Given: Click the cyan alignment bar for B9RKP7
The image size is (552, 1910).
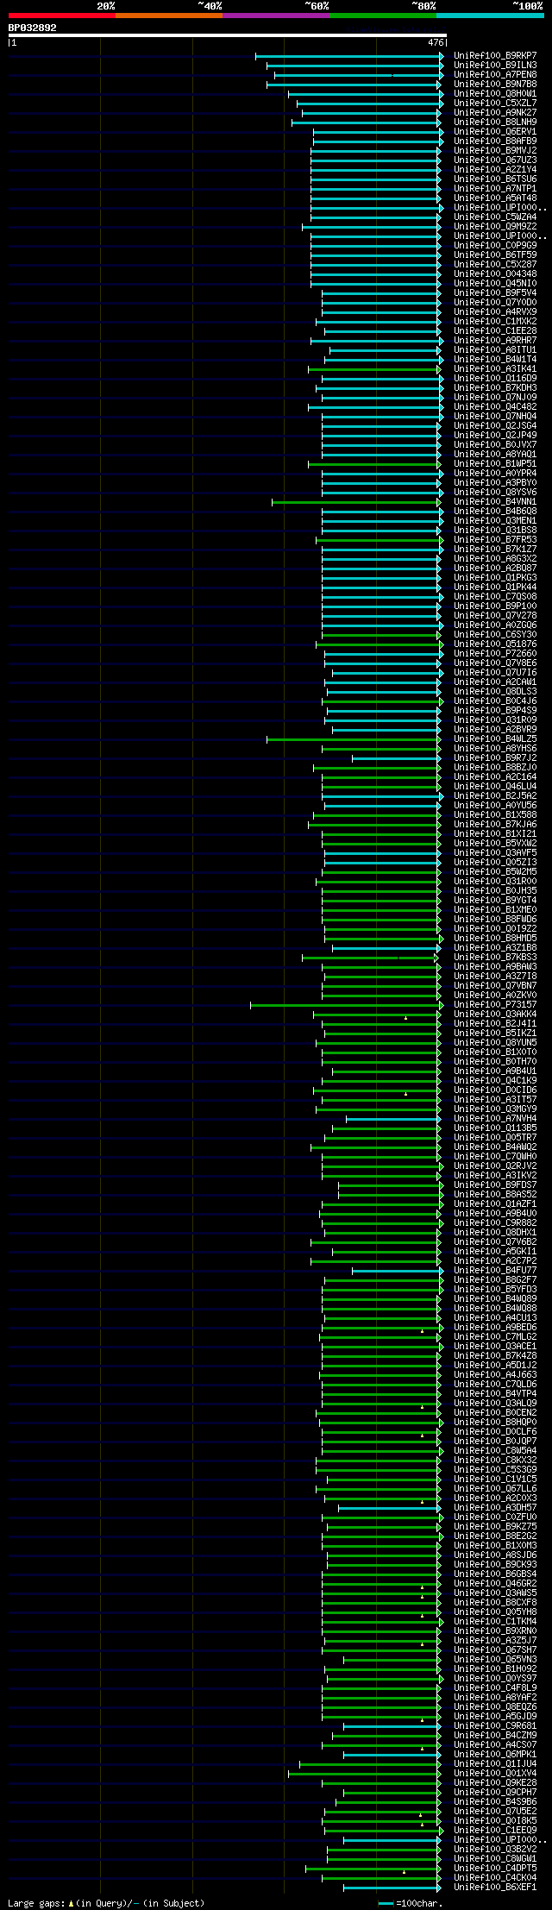Looking at the screenshot, I should point(349,55).
